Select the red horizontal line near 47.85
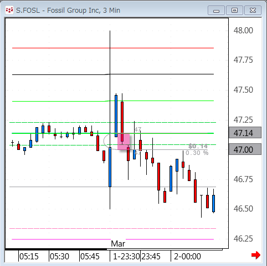Image resolution: width=267 pixels, height=266 pixels. tap(113, 48)
